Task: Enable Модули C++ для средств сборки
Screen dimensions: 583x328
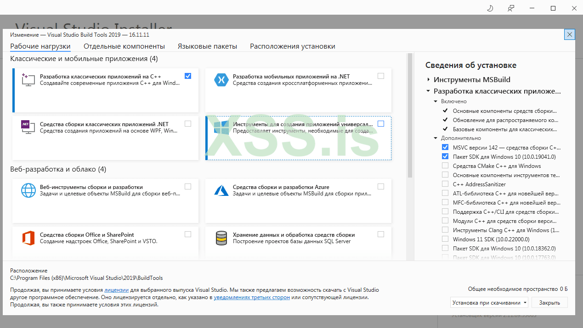Action: point(445,221)
